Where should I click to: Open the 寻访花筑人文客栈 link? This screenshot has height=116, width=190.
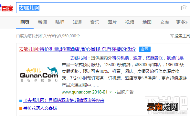tap(40, 108)
